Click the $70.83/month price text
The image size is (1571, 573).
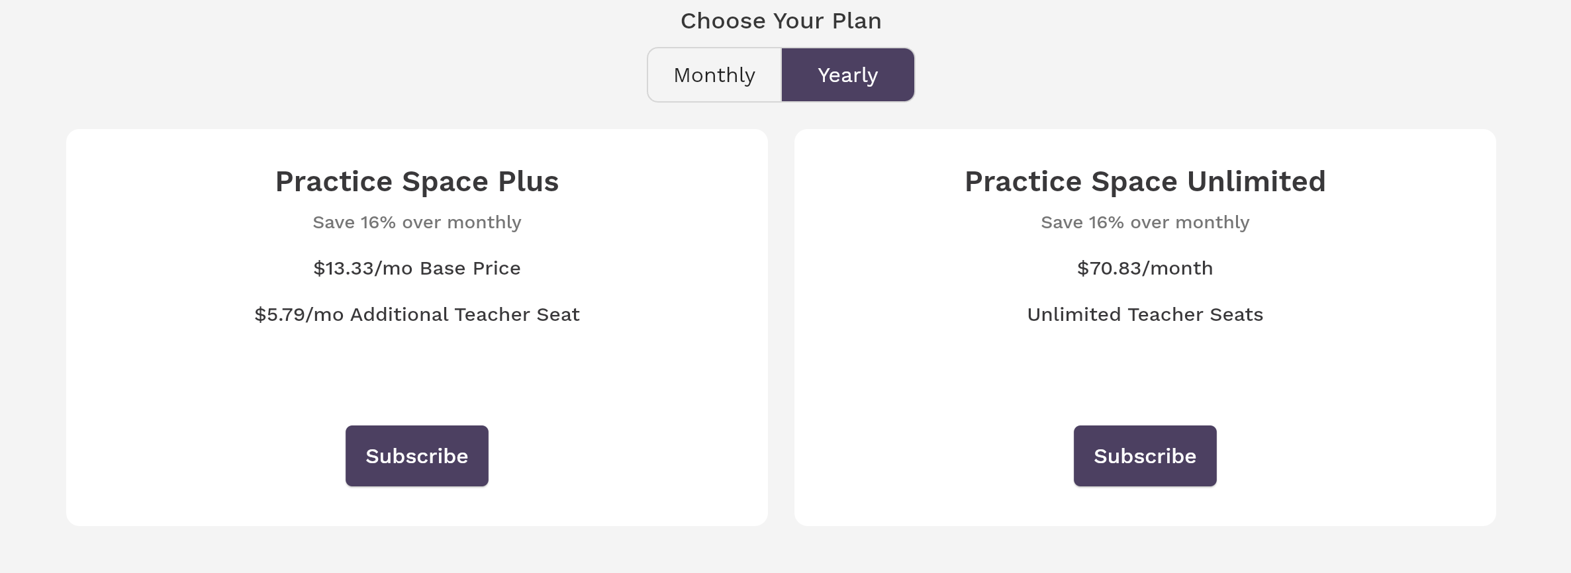1145,268
